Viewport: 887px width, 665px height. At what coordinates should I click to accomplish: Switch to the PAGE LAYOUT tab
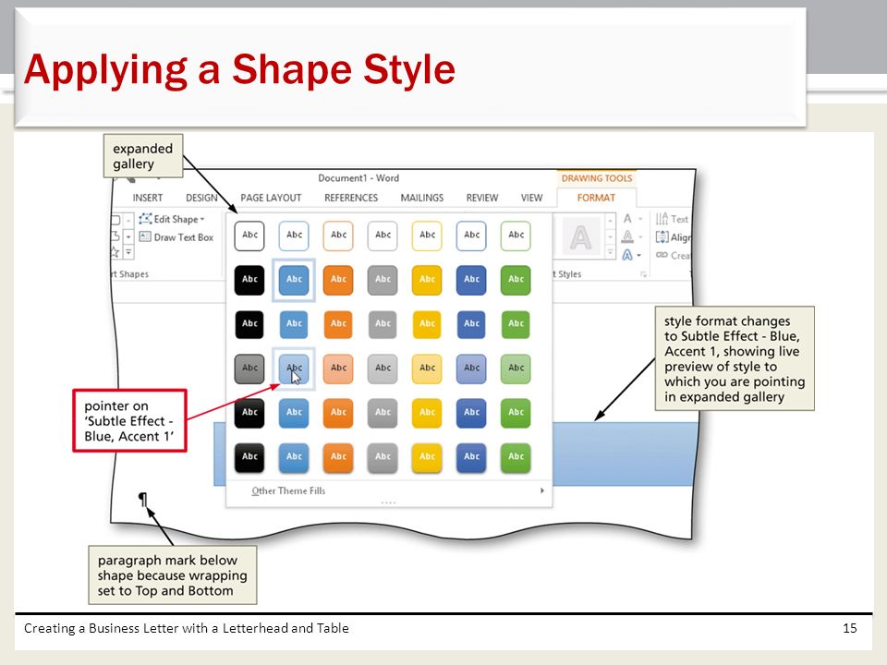coord(271,198)
